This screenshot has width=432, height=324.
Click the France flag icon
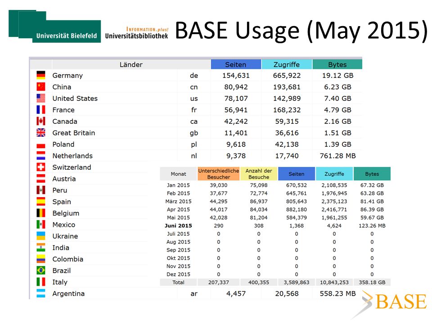tap(41, 110)
